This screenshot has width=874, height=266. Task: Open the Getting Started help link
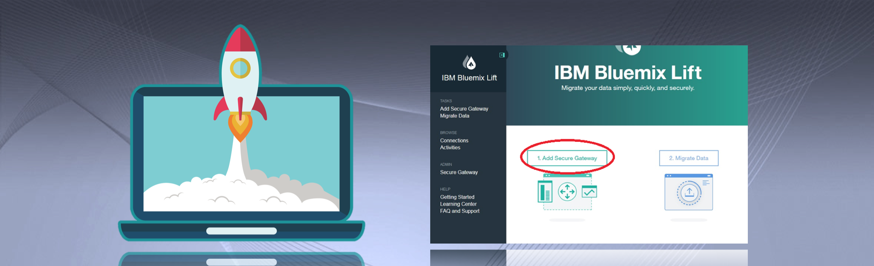457,197
